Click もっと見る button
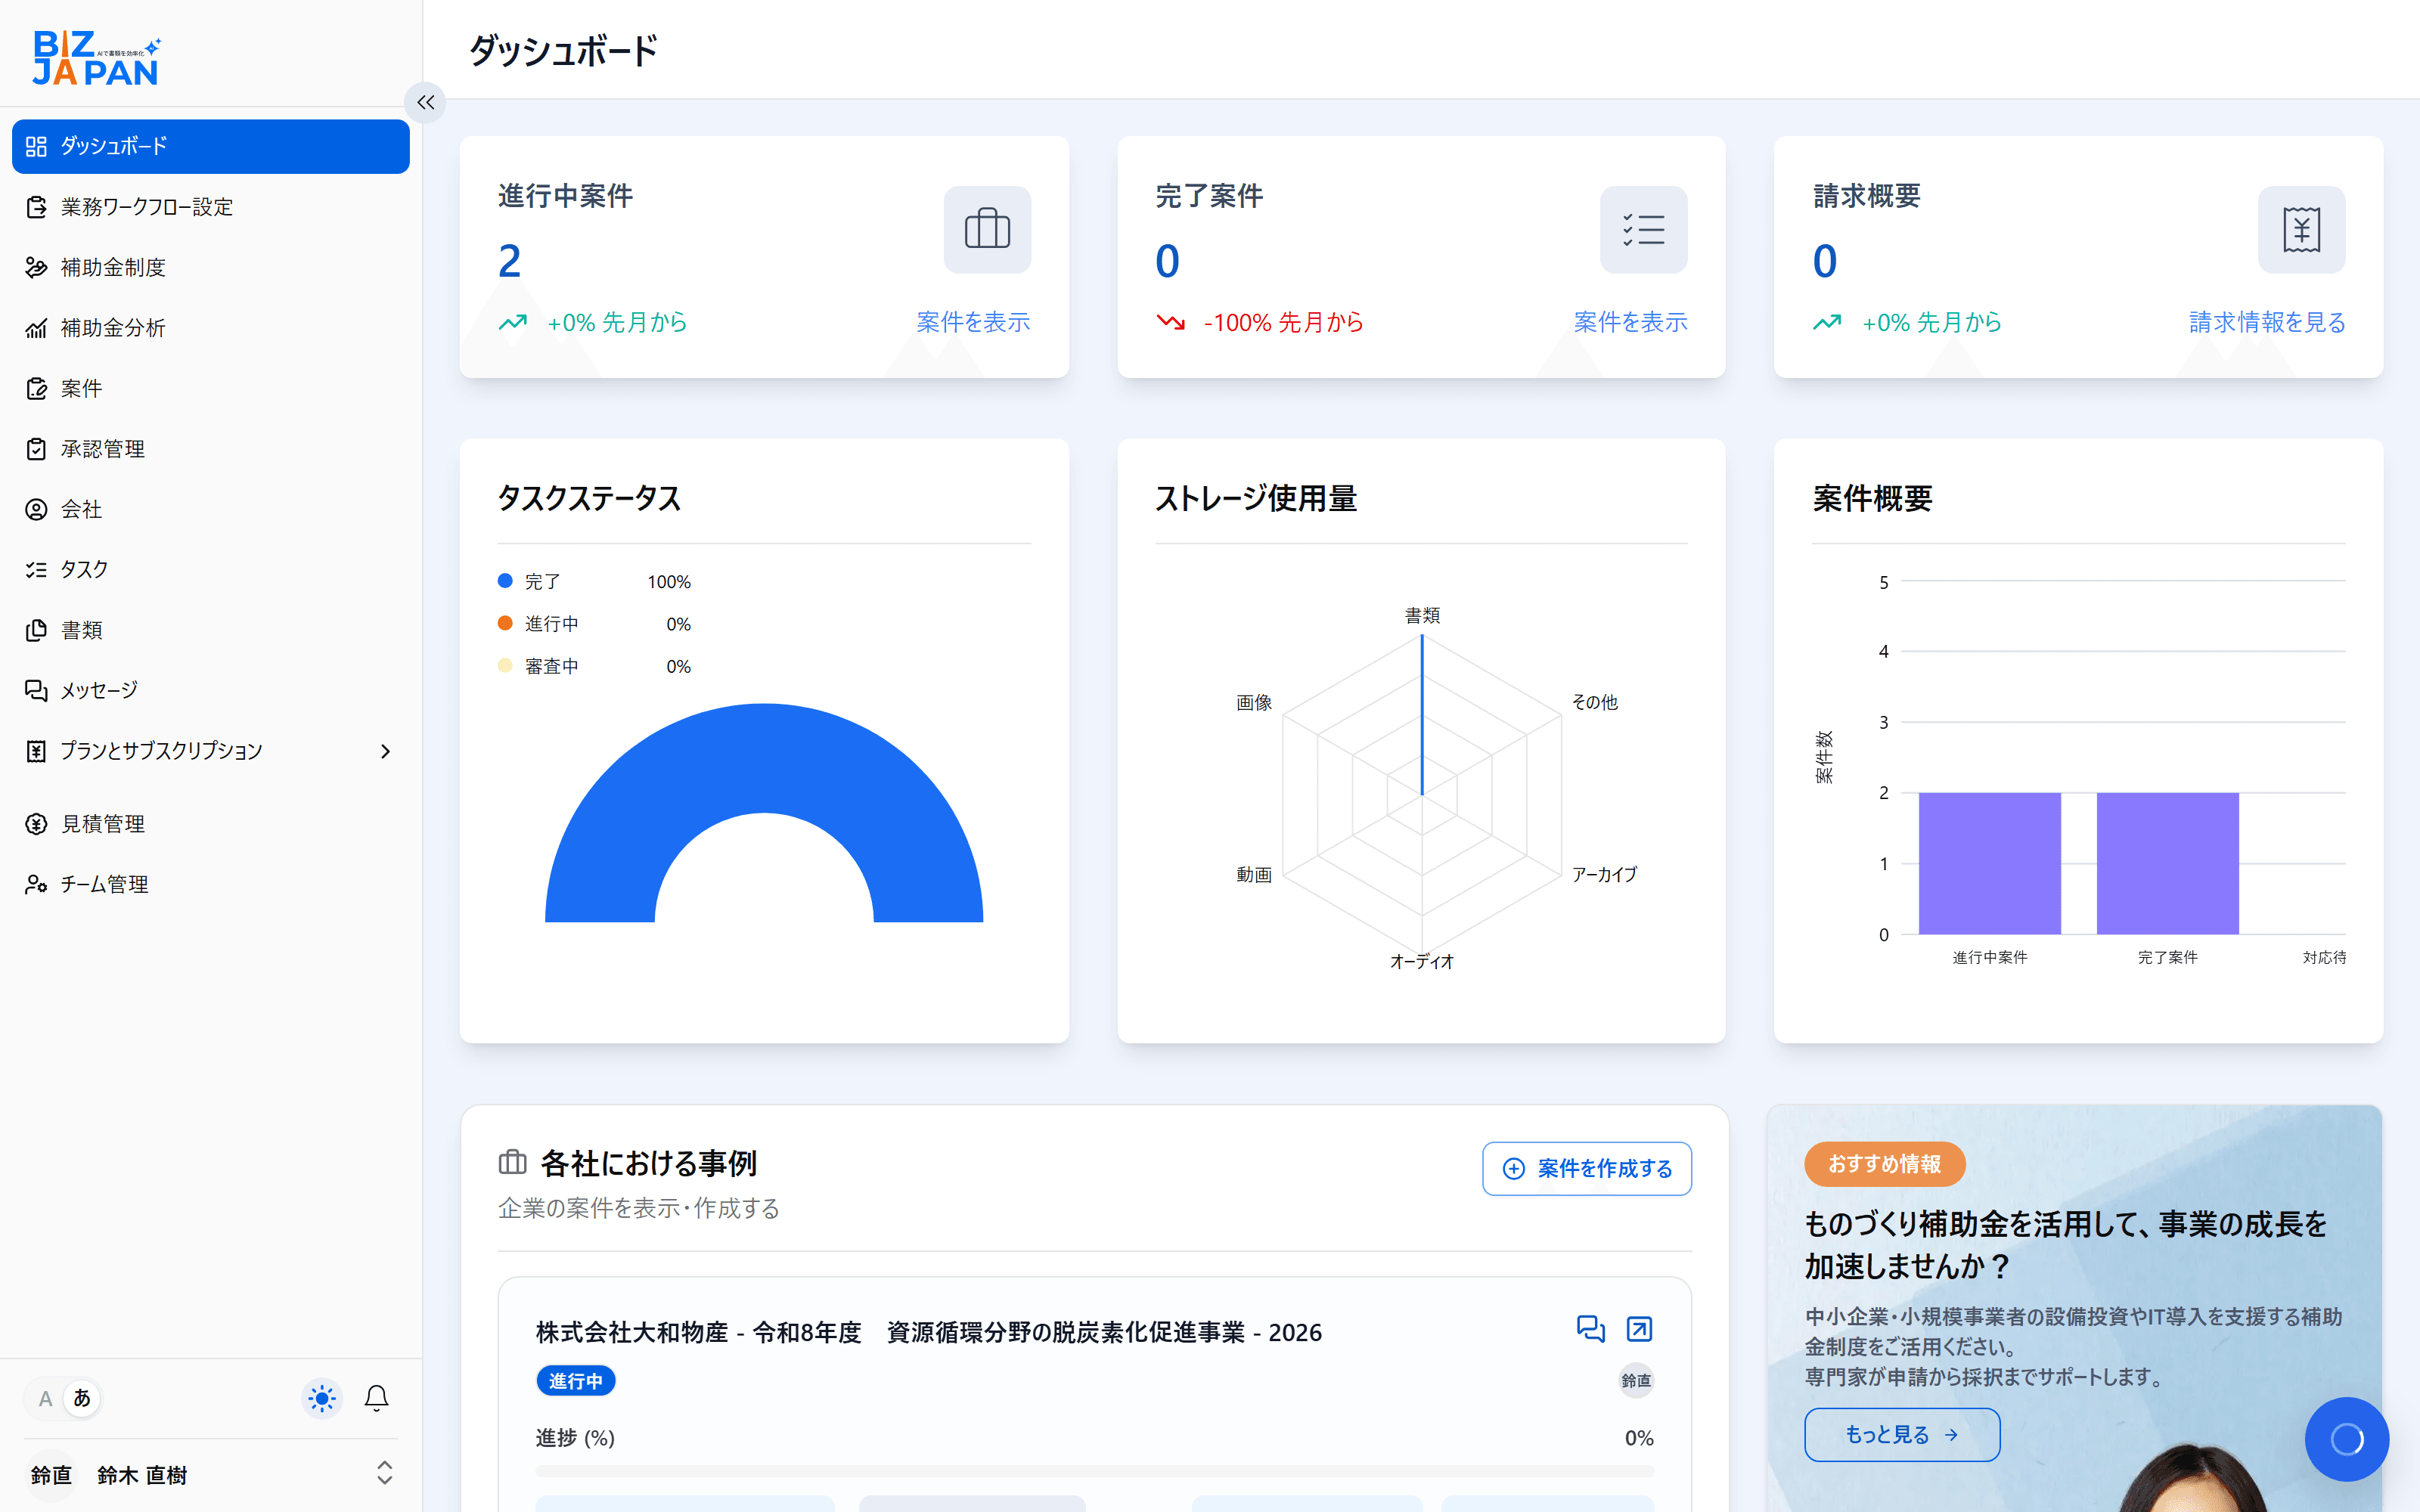The image size is (2420, 1512). tap(1902, 1434)
